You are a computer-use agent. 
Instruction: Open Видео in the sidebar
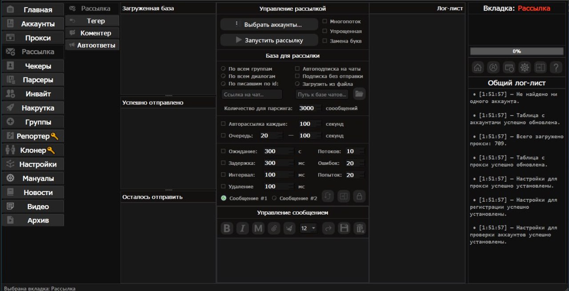click(x=33, y=207)
